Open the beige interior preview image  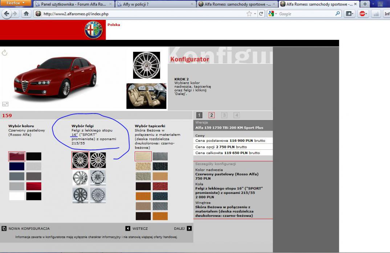pos(146,96)
